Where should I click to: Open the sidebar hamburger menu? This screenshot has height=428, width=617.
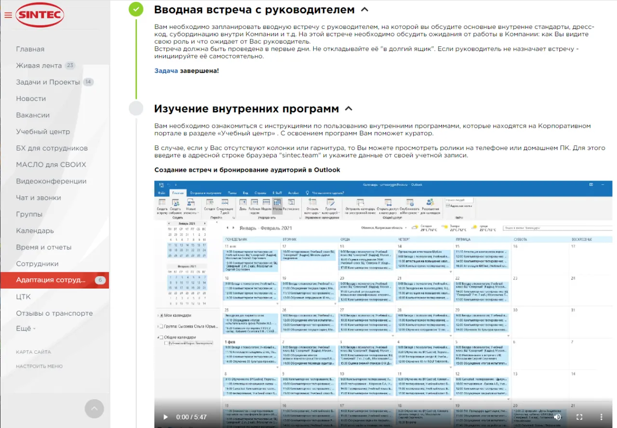click(x=8, y=14)
